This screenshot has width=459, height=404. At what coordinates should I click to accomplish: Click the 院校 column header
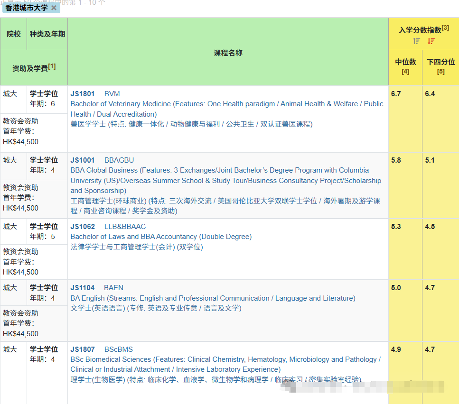(x=13, y=34)
